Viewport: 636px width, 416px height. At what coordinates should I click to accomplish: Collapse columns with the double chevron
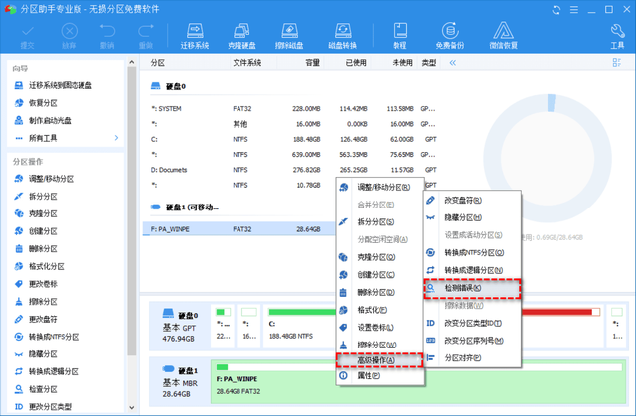(453, 62)
